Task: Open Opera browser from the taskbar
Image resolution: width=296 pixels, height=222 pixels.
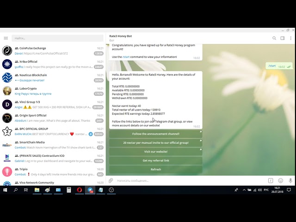Action: point(79,190)
